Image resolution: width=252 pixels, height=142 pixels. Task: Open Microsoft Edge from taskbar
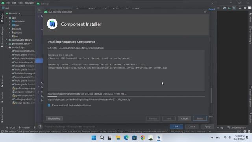126,138
